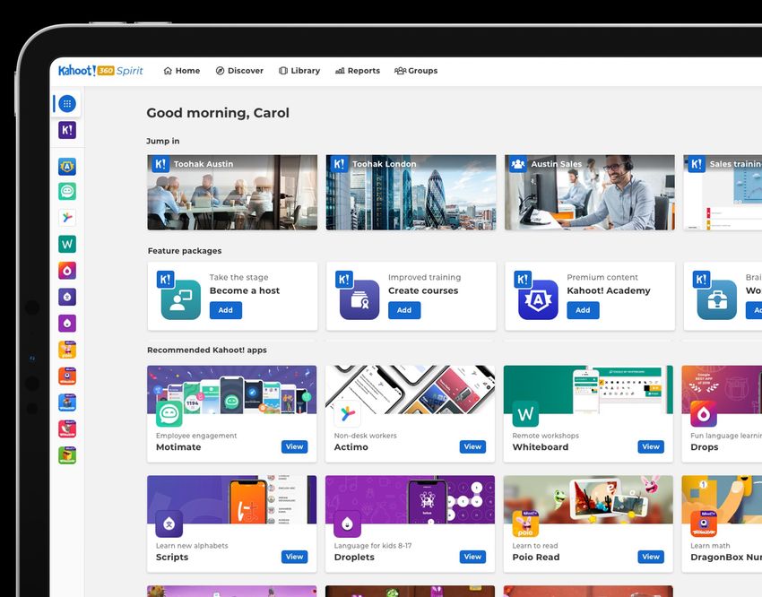Click the Kahoot! Academy package icon
Image resolution: width=762 pixels, height=597 pixels.
pyautogui.click(x=538, y=299)
